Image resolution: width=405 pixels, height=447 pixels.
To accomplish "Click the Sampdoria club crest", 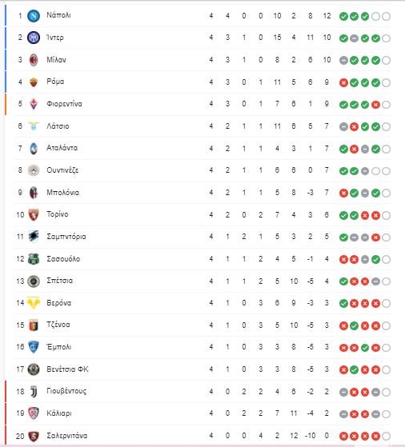I will [34, 237].
